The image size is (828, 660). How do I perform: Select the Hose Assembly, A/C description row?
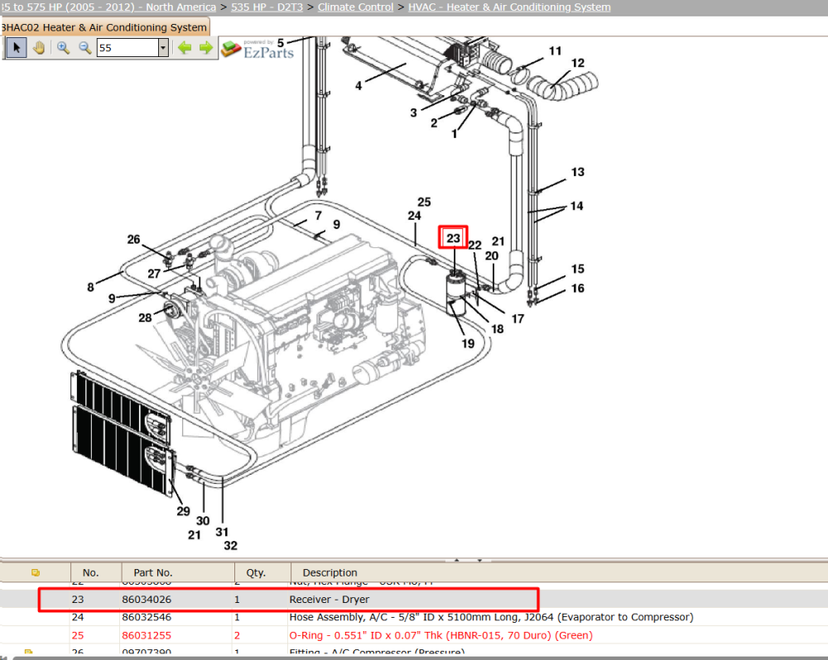[491, 617]
